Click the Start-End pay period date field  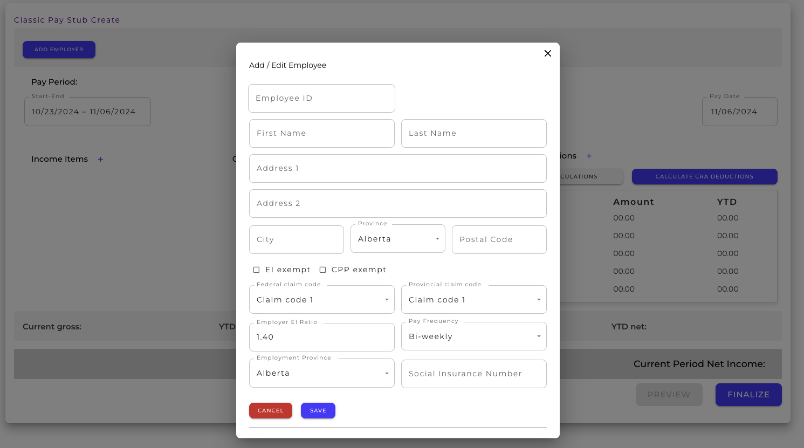87,112
